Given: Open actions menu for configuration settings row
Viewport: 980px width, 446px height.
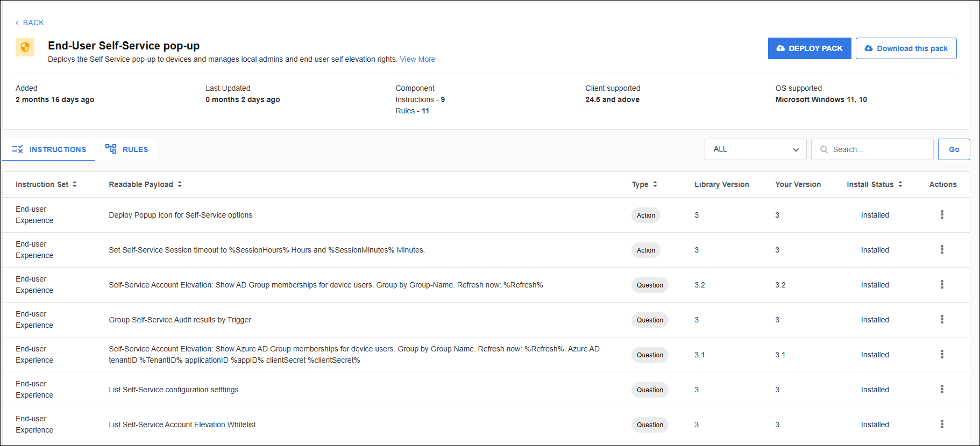Looking at the screenshot, I should click(942, 390).
